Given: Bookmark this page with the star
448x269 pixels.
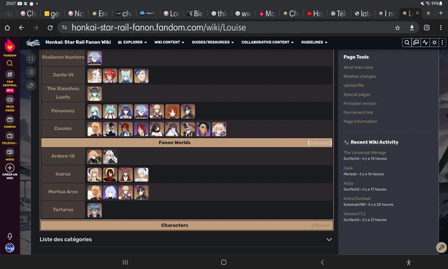Looking at the screenshot, I should click(x=398, y=28).
